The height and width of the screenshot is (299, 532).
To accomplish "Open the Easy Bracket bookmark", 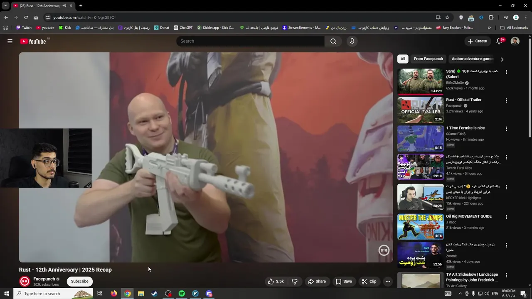I will [x=455, y=28].
